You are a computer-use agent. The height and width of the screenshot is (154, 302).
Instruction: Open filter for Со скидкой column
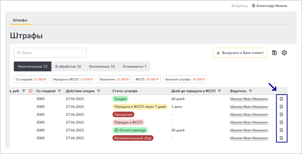point(59,91)
